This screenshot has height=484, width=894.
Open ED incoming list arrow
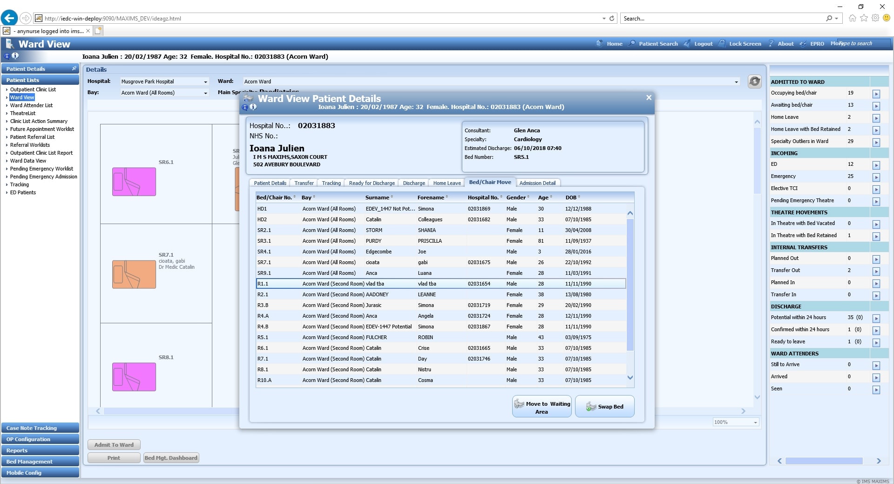coord(876,165)
